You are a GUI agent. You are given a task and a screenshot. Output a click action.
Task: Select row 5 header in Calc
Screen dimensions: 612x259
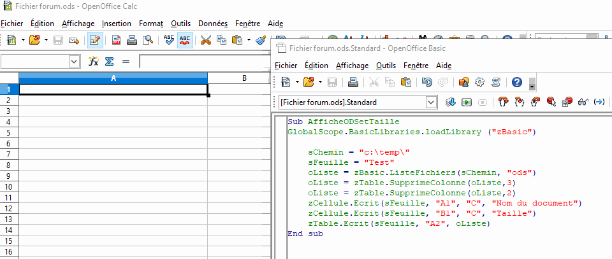click(x=10, y=133)
